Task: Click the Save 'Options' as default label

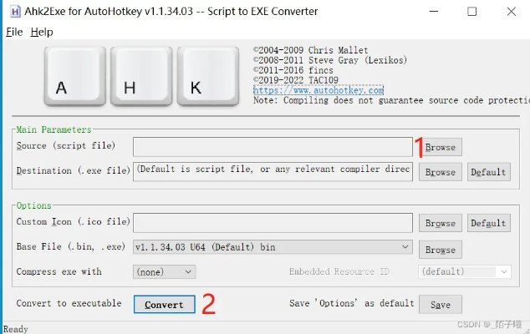Action: click(352, 303)
